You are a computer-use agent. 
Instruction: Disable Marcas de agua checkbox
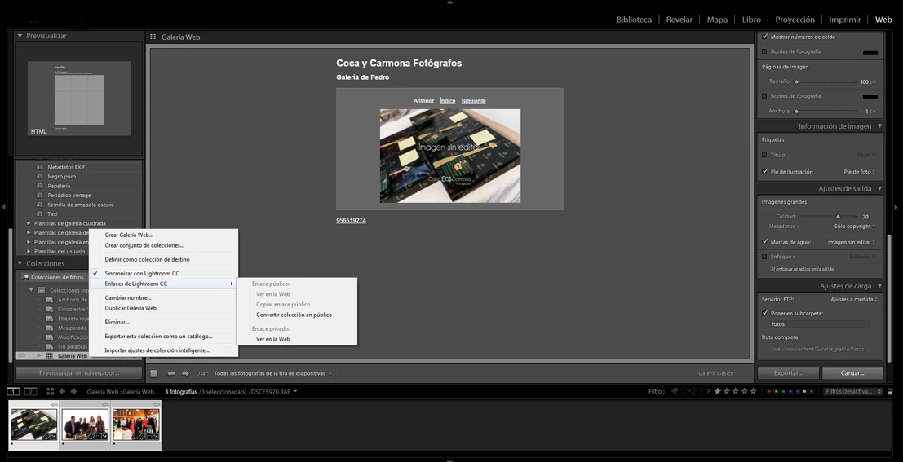(x=765, y=242)
